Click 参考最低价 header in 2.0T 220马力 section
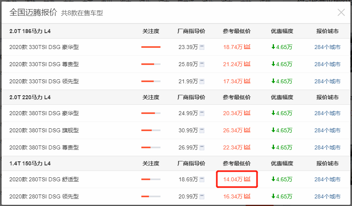The image size is (352, 206). click(x=237, y=97)
